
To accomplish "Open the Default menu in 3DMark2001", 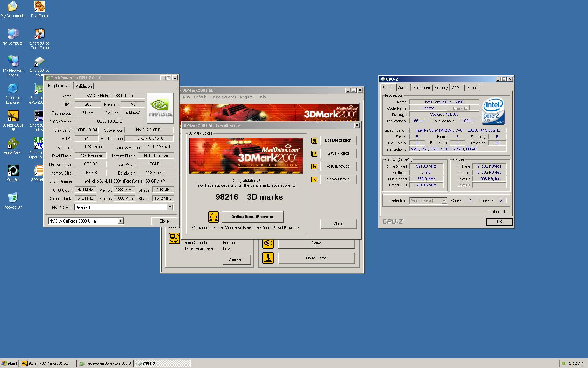I will tap(200, 97).
